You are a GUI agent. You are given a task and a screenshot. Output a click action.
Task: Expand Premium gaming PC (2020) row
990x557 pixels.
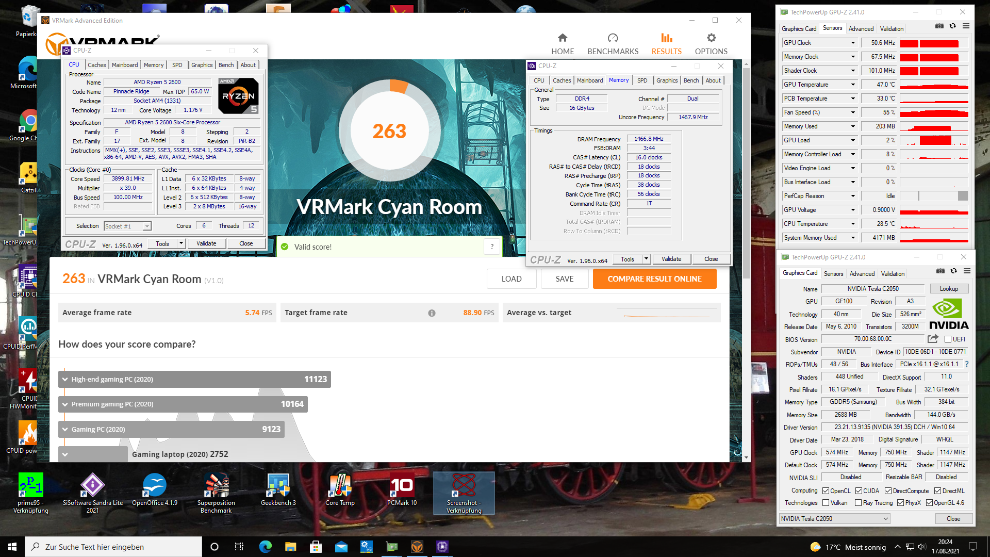click(x=65, y=404)
